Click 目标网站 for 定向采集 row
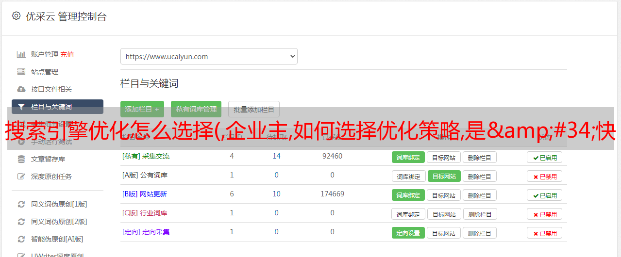The width and height of the screenshot is (621, 257). pyautogui.click(x=444, y=233)
